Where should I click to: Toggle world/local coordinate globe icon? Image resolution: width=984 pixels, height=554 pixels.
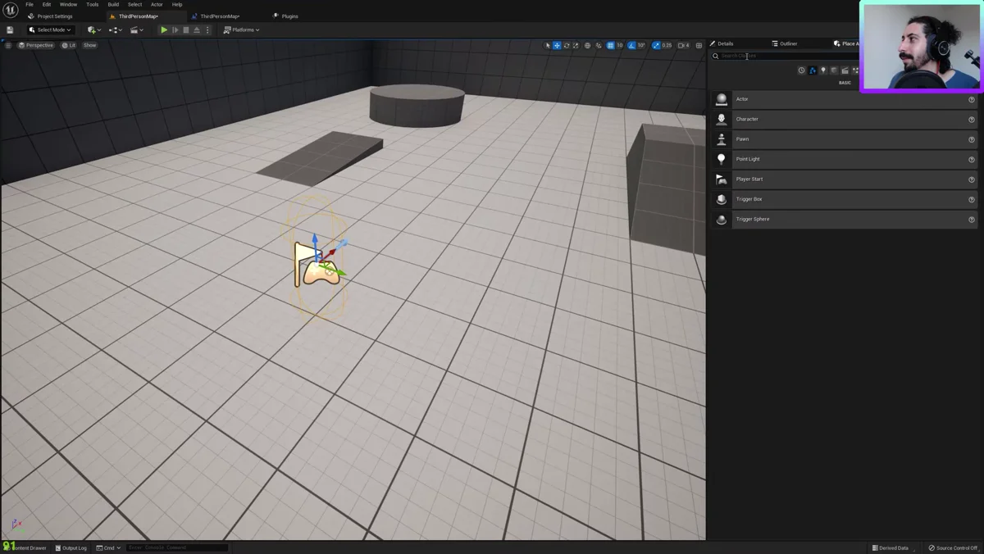click(587, 45)
